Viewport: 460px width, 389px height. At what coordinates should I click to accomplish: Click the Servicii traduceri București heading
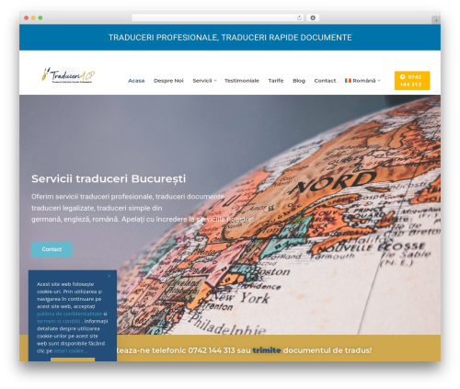coord(109,178)
